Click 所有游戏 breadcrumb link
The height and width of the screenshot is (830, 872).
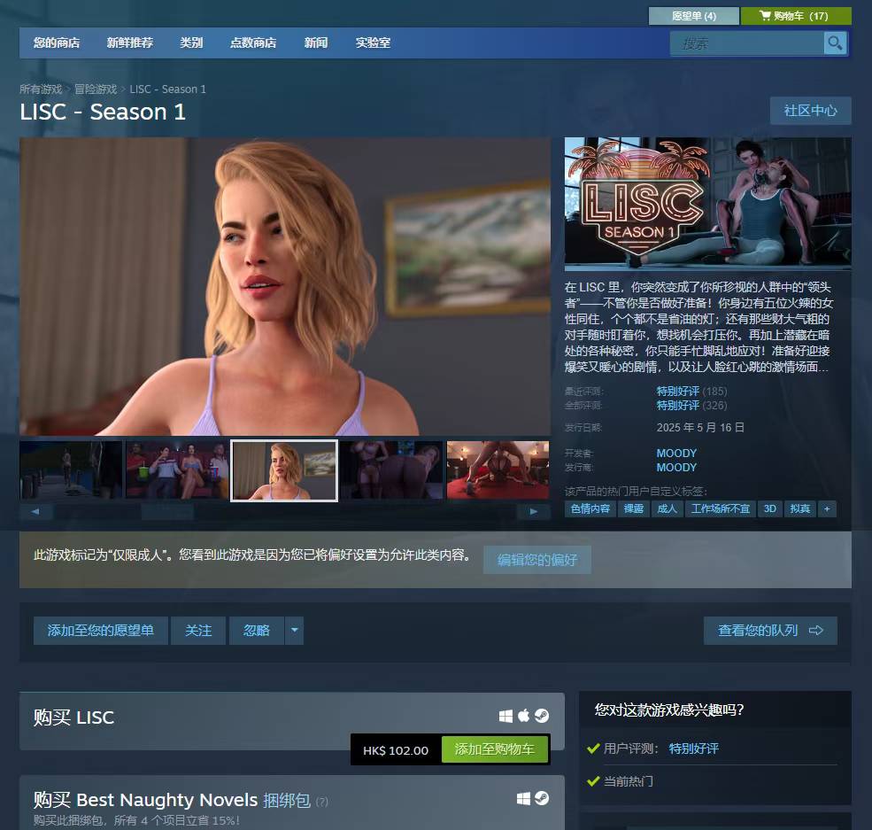(41, 89)
